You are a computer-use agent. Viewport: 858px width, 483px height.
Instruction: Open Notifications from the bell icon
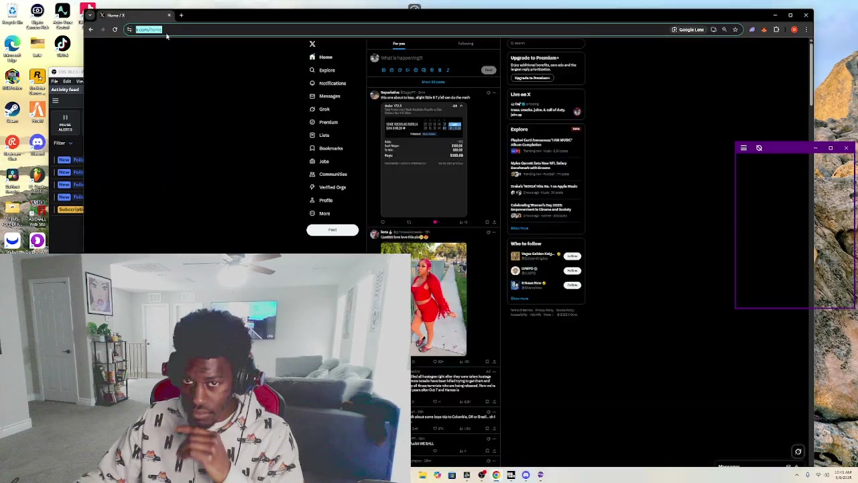pyautogui.click(x=332, y=83)
